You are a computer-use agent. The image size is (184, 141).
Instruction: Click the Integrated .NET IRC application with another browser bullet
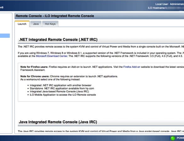point(61,85)
